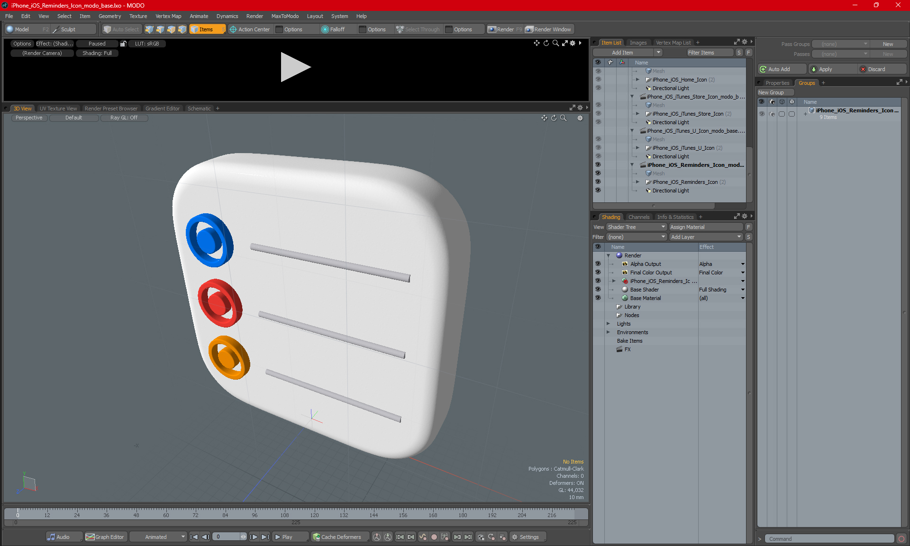Click Assign Material button
Viewport: 910px width, 546px height.
point(706,227)
